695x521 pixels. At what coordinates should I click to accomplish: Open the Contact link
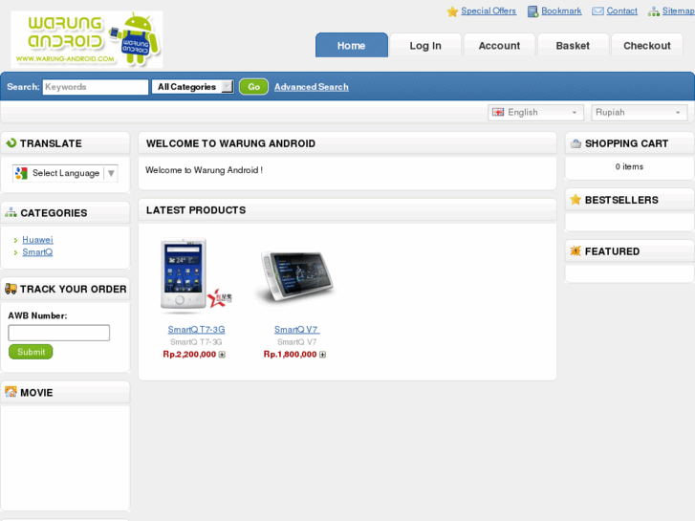click(x=621, y=11)
